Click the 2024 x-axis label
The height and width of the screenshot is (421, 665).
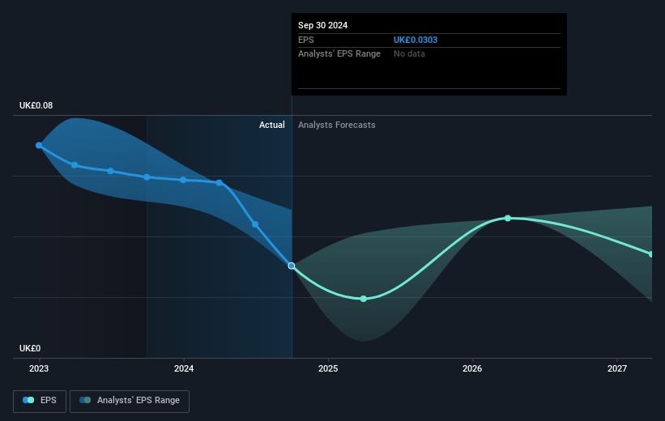point(184,369)
